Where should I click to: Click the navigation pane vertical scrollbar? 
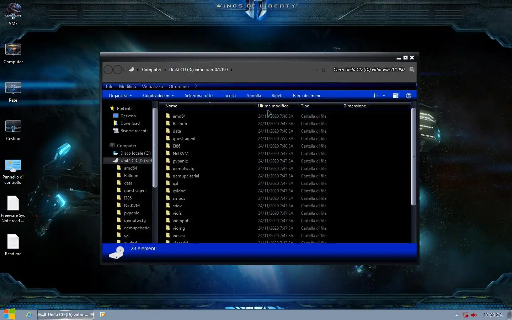tap(155, 148)
